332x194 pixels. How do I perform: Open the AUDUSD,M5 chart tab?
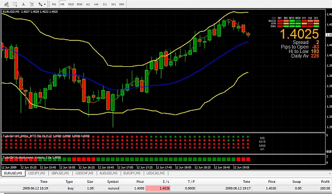(x=108, y=173)
